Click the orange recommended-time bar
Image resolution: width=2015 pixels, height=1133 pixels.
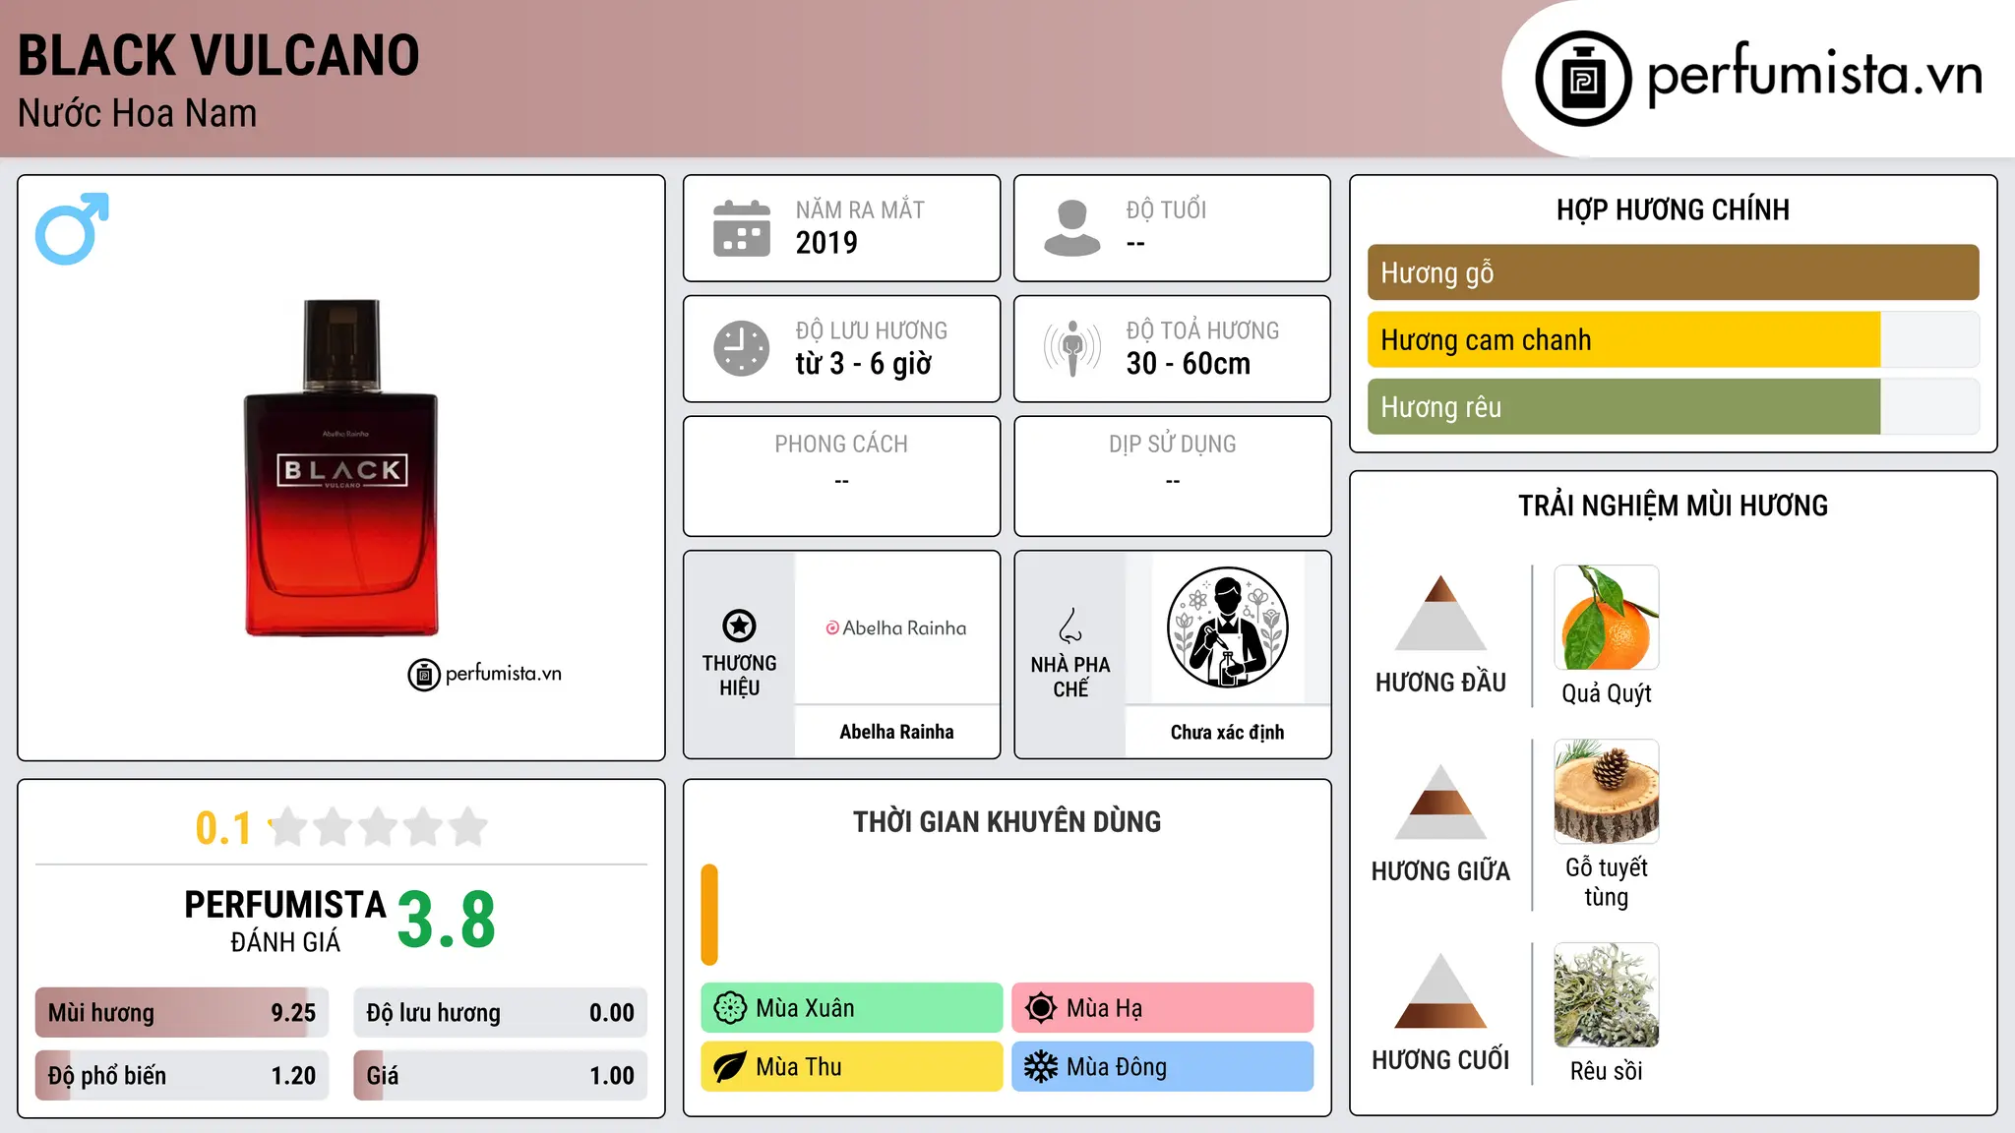coord(709,915)
